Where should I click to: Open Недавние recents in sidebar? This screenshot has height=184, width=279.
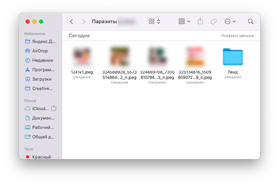(x=39, y=60)
